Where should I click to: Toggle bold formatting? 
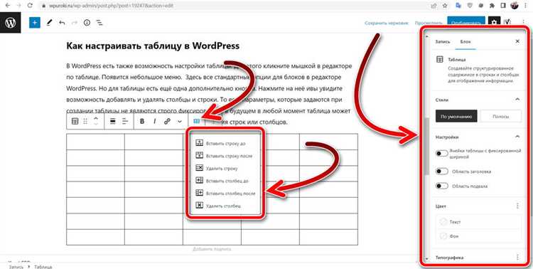[142, 121]
